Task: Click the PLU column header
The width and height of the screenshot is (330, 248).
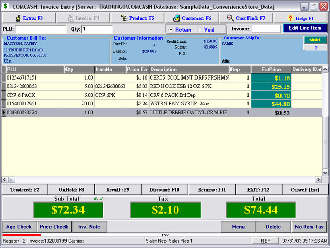Action: pyautogui.click(x=35, y=69)
